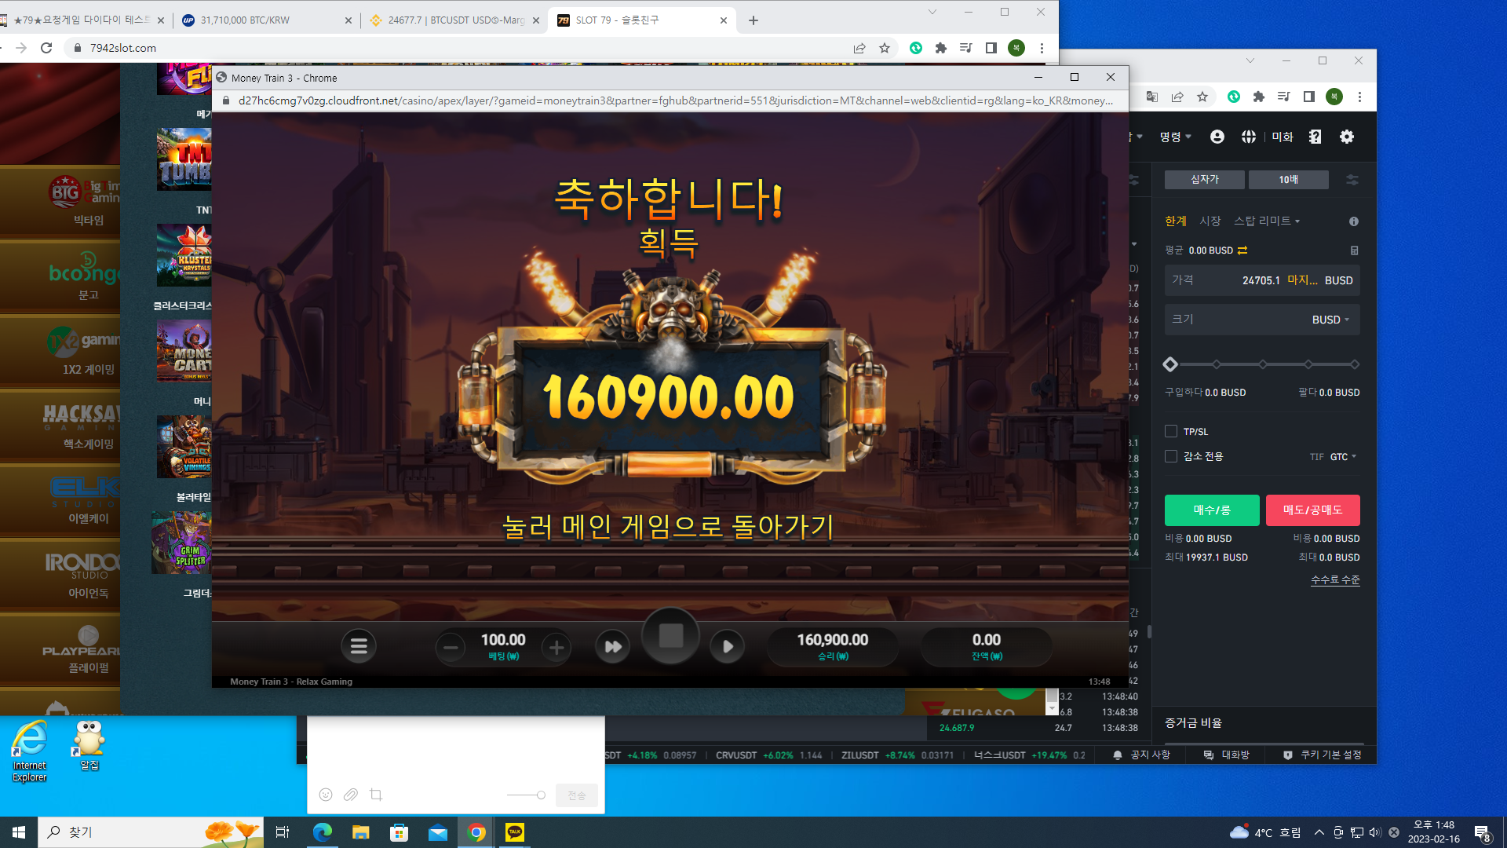Reload the 7942slot.com page
Viewport: 1507px width, 848px height.
coord(46,48)
